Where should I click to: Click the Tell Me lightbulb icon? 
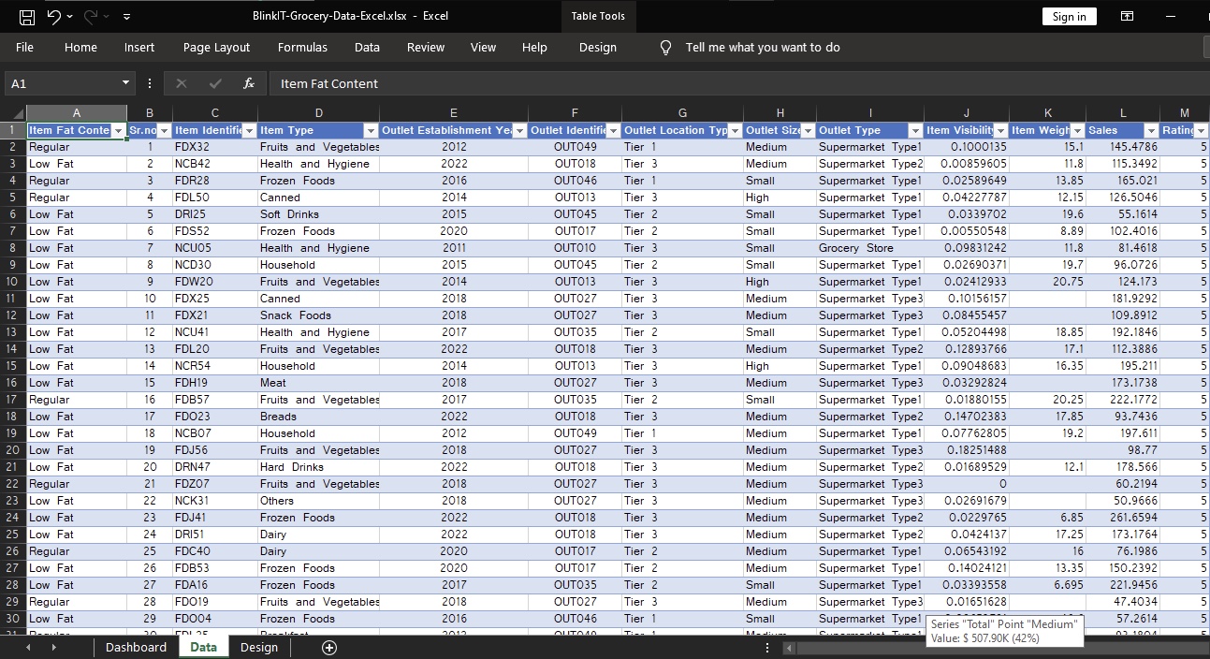pos(665,48)
